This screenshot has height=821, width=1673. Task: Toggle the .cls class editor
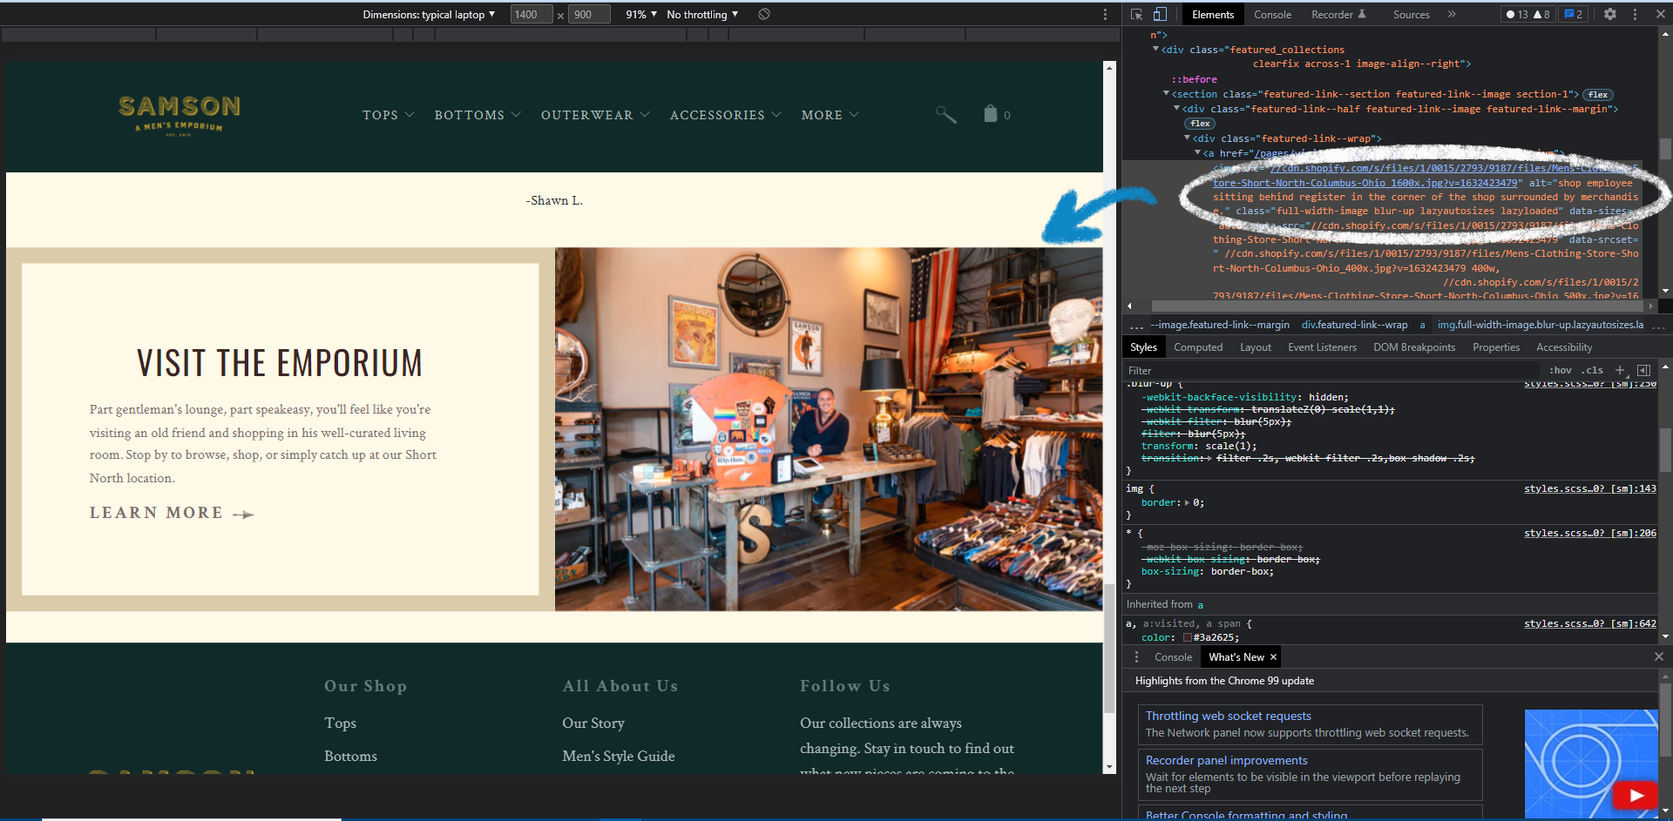tap(1593, 370)
